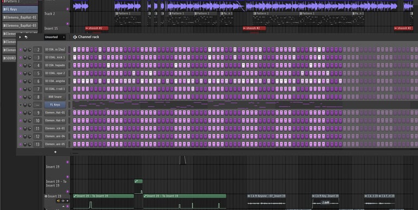This screenshot has height=210, width=418.
Task: Select the leftmost shoosh #2 clip
Action: tap(97, 28)
